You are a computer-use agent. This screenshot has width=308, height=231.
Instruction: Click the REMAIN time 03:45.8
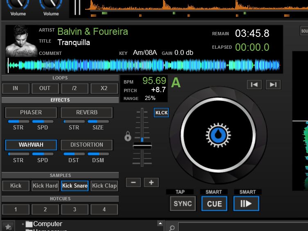252,34
